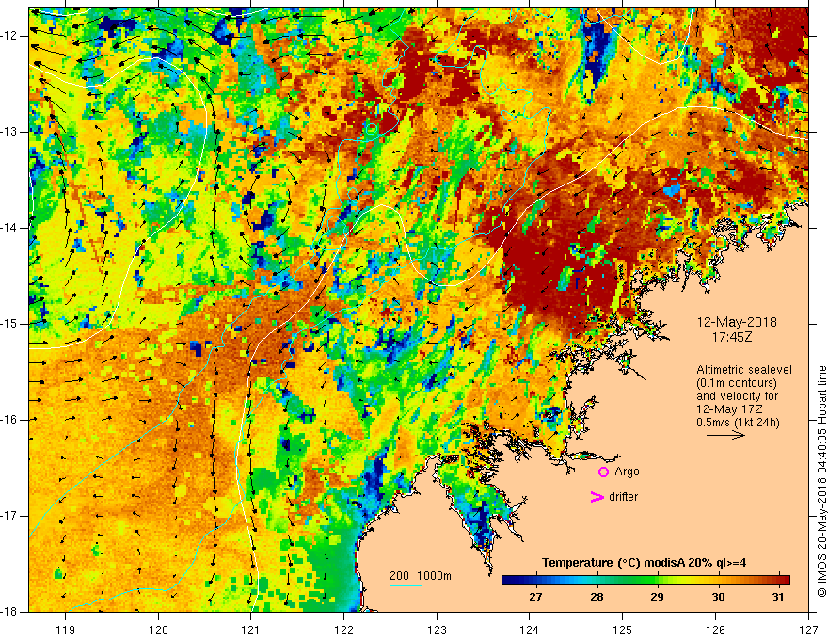Click the longitude axis label 123

[437, 630]
